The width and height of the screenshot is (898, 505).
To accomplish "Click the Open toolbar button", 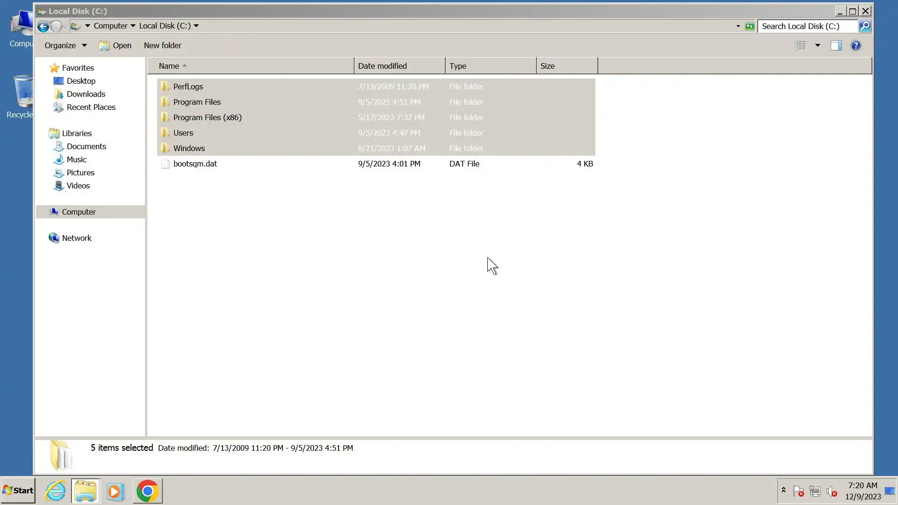I will [116, 45].
